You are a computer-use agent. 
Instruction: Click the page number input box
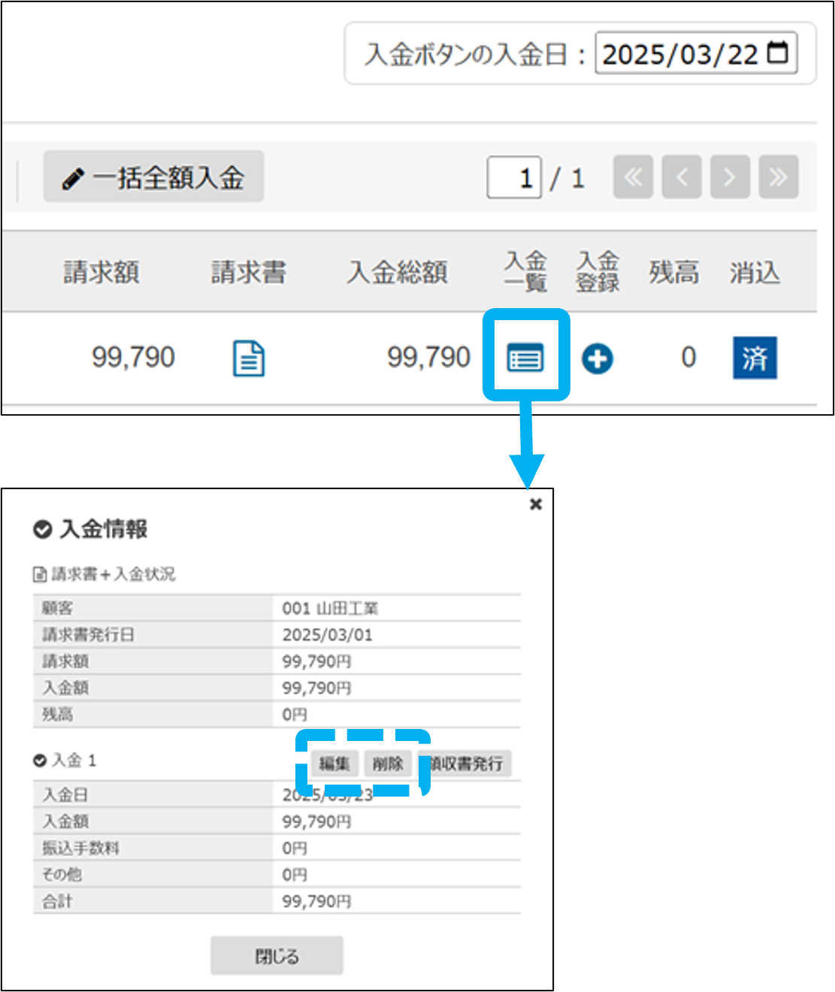(x=514, y=178)
